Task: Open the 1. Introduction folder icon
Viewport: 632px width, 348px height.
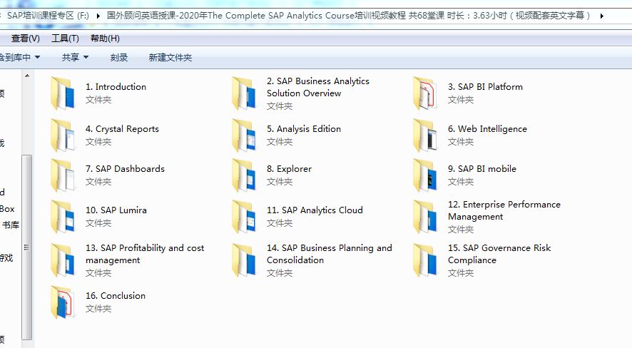Action: tap(63, 93)
